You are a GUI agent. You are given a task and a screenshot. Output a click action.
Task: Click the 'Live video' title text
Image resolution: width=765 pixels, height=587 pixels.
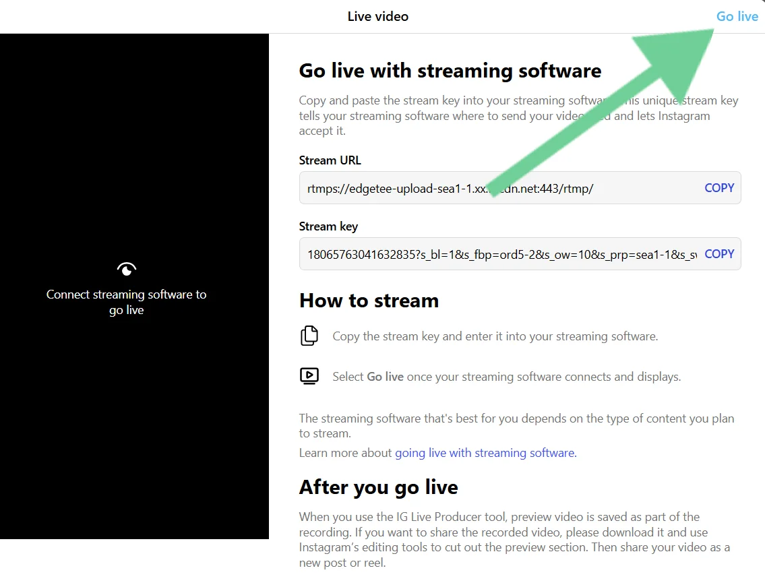coord(377,17)
